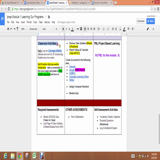Open the Format menu
The image size is (160, 160).
[x=29, y=22]
